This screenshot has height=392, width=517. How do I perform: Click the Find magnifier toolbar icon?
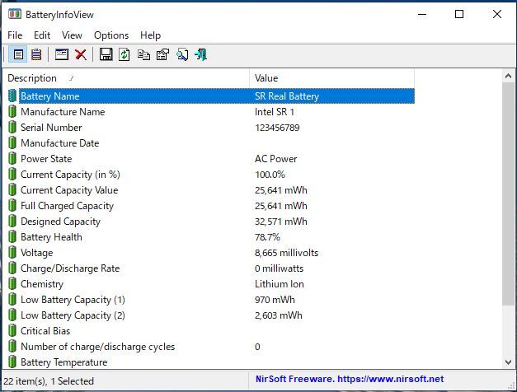[182, 54]
